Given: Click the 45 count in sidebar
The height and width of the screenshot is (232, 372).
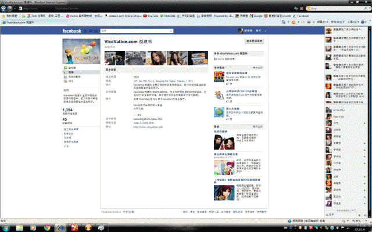Looking at the screenshot, I should click(x=65, y=119).
